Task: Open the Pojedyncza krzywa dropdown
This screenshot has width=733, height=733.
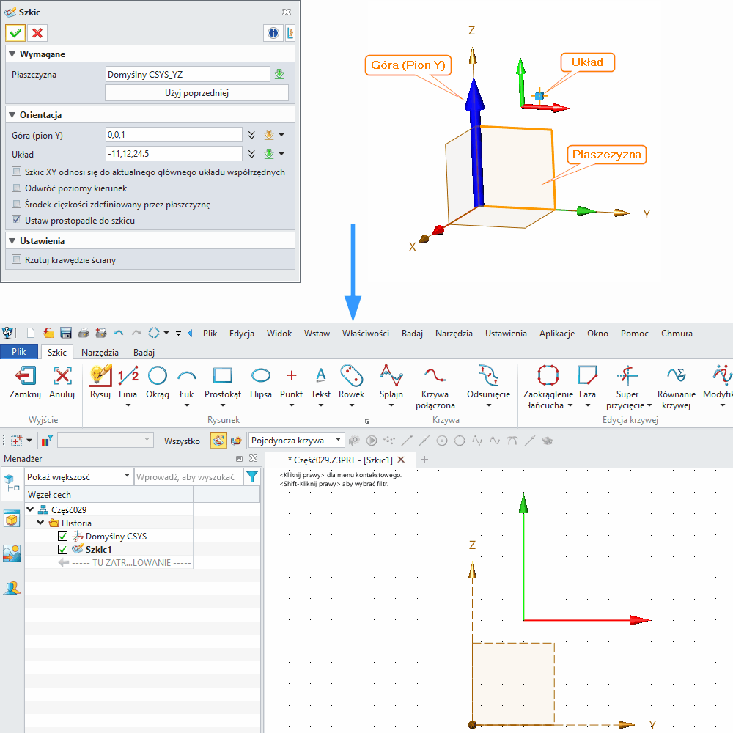Action: (x=296, y=440)
